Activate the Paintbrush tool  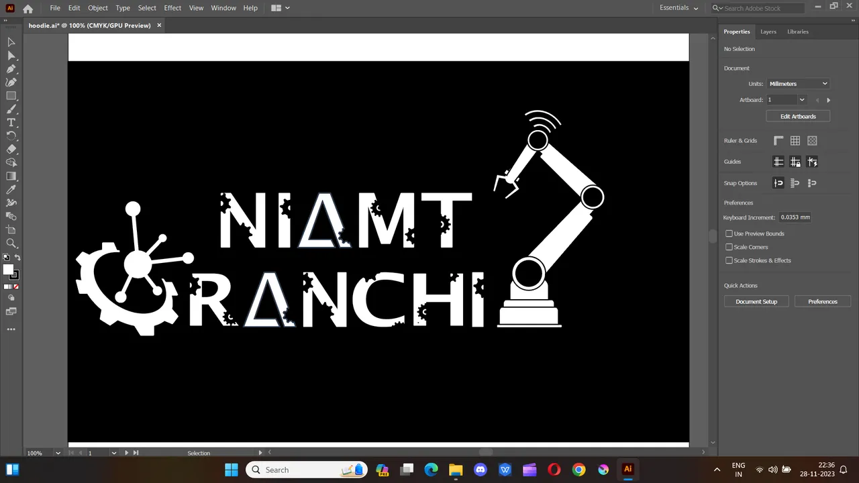coord(11,109)
